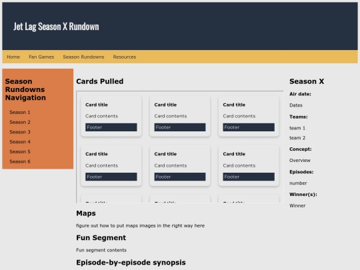Screen dimensions: 360x270
Task: Click the Season X infobox heading
Action: (307, 81)
